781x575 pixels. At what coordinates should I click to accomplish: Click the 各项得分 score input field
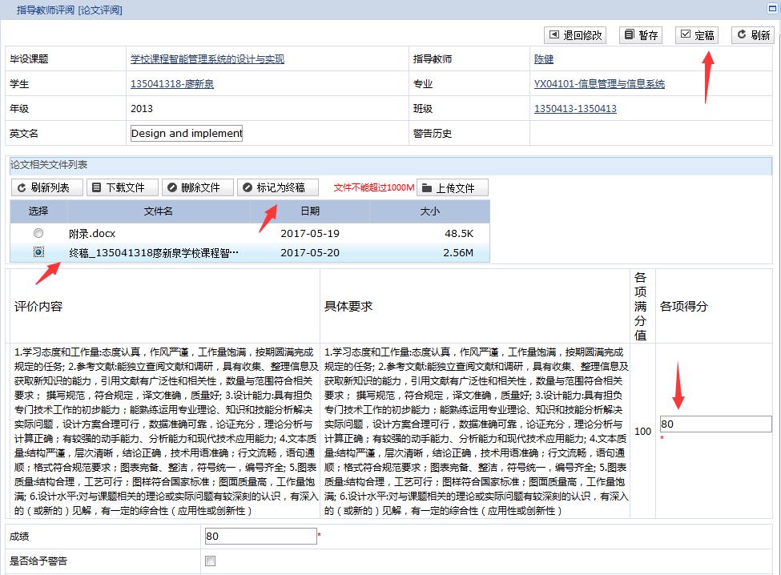[x=716, y=424]
